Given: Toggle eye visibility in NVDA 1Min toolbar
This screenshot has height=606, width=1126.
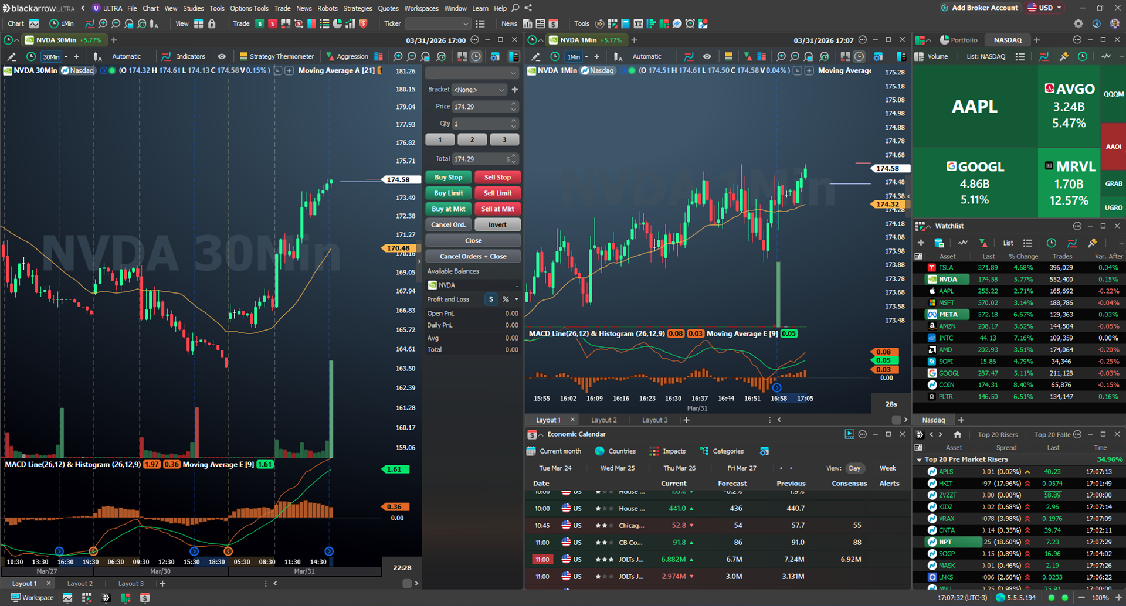Looking at the screenshot, I should (707, 57).
